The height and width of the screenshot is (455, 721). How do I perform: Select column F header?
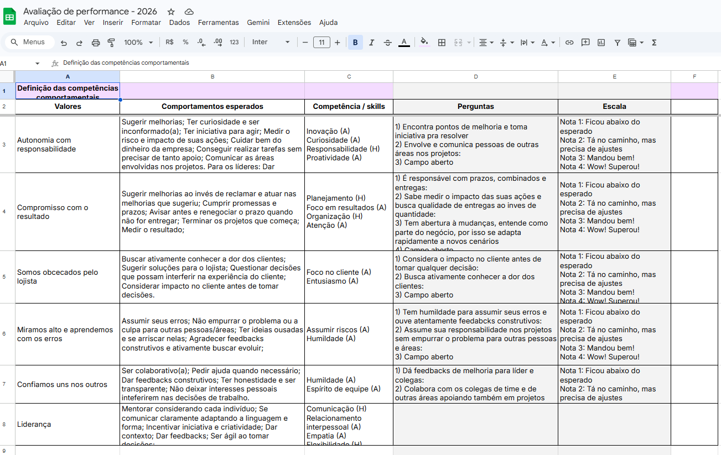[694, 77]
